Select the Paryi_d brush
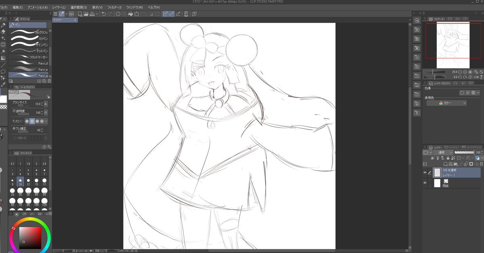Screen dimensions: 484x253 (x=28, y=63)
